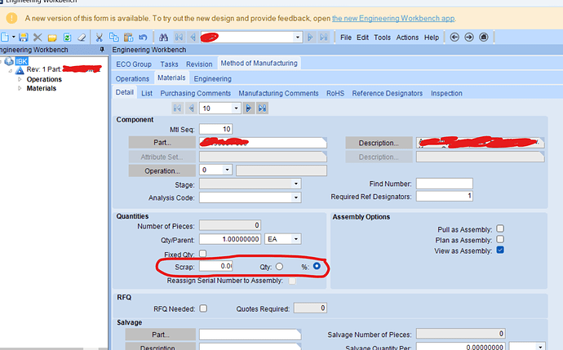Enable Pull as Assembly checkbox
The height and width of the screenshot is (350, 563).
click(500, 228)
